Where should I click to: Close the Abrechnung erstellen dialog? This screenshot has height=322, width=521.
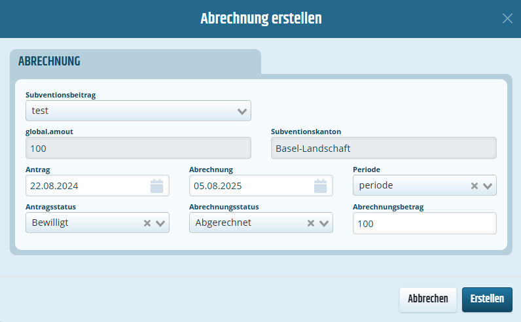click(x=507, y=18)
